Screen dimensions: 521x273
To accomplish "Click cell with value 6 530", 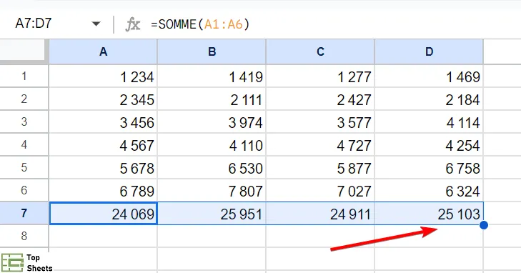I will pyautogui.click(x=212, y=168).
